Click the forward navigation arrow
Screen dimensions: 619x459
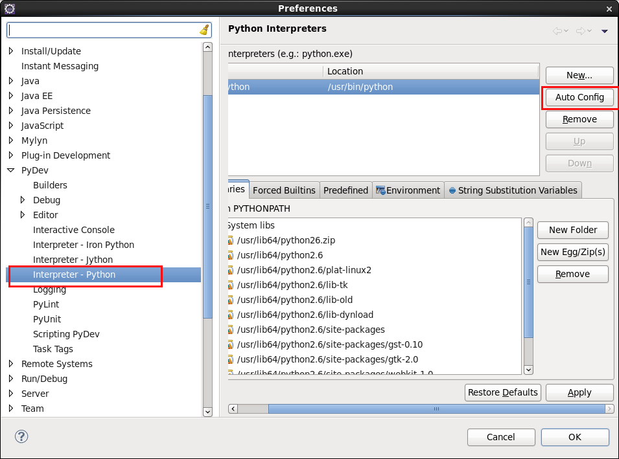tap(579, 30)
